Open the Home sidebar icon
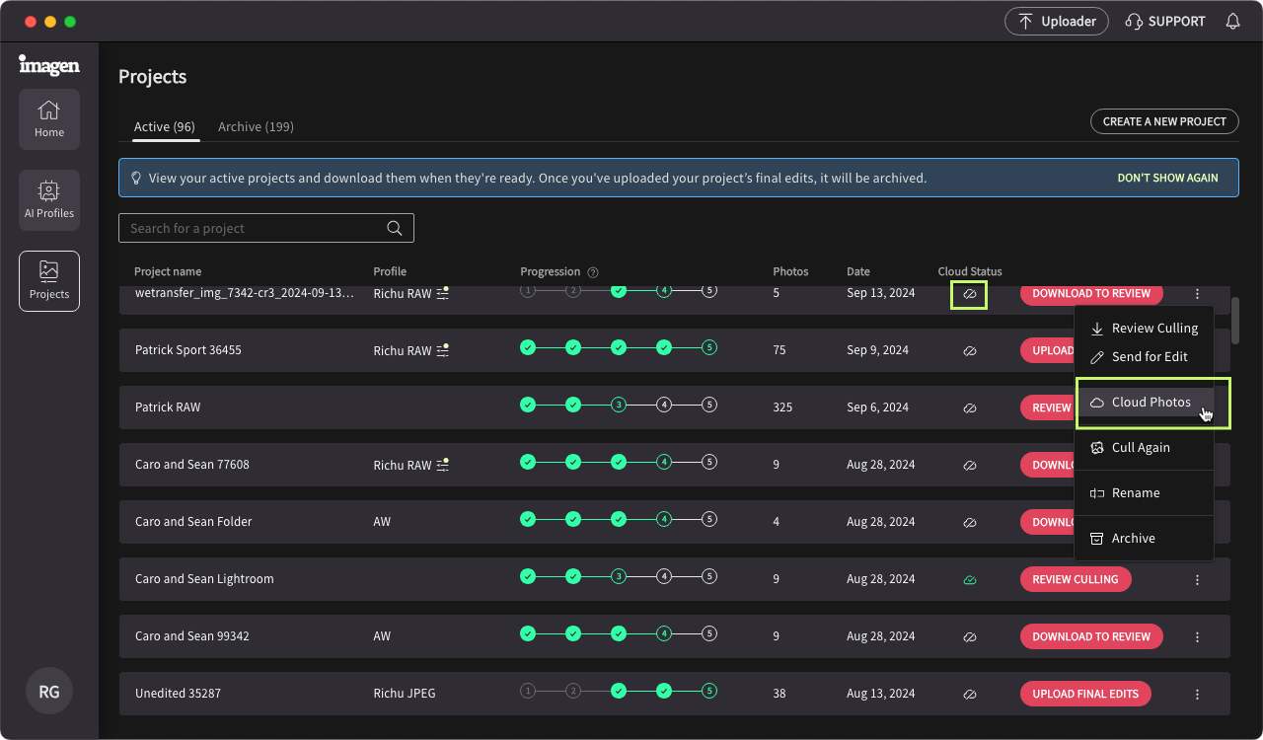 49,119
